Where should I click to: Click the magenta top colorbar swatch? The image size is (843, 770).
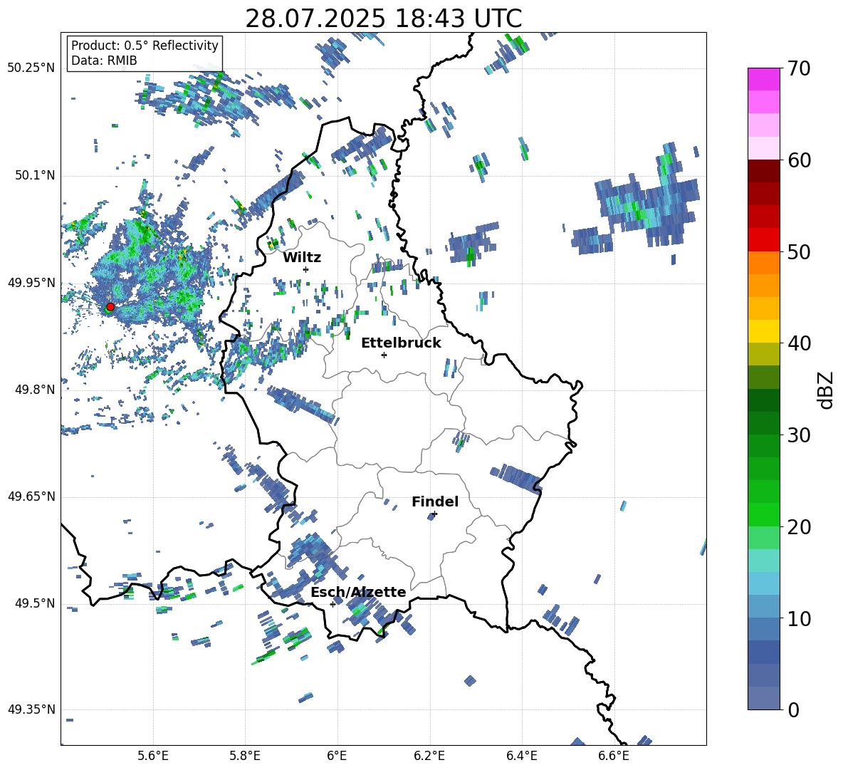[x=764, y=79]
